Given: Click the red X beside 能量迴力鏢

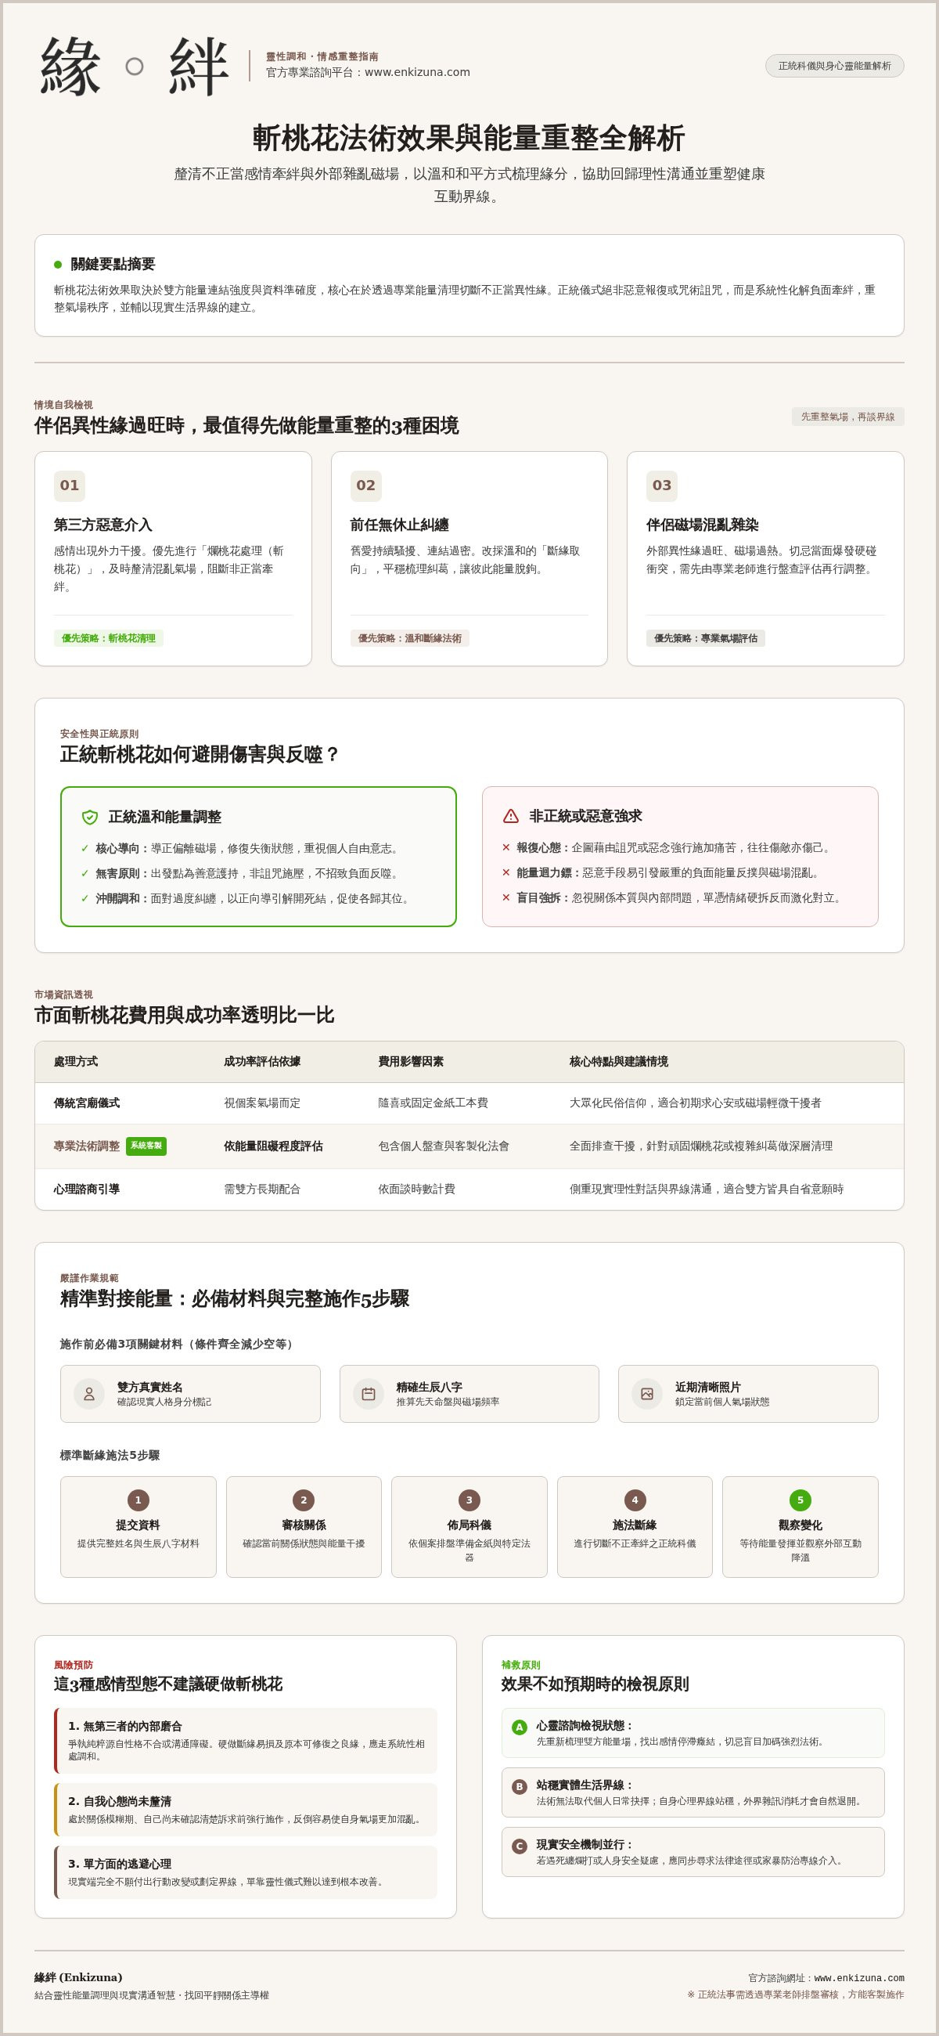Looking at the screenshot, I should 506,872.
